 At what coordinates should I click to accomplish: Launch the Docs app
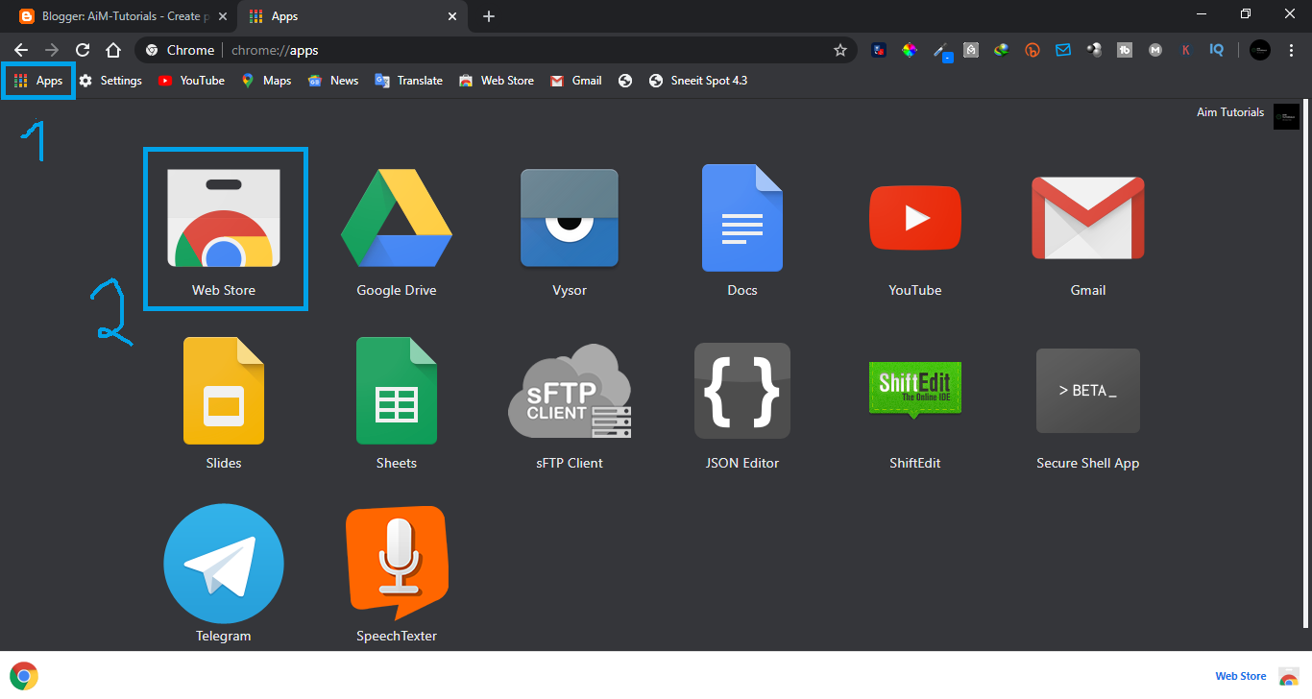click(x=742, y=218)
